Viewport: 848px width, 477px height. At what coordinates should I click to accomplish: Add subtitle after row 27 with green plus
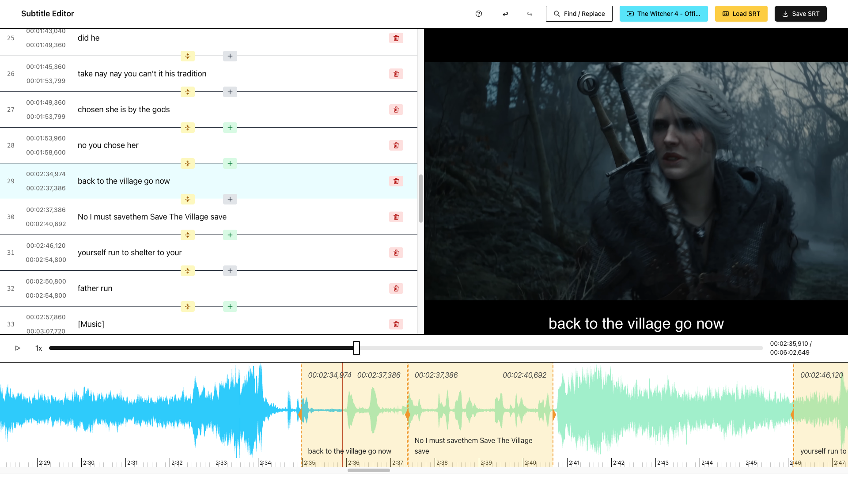click(230, 128)
